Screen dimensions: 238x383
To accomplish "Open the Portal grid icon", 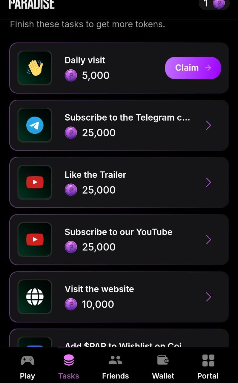I will coord(208,360).
